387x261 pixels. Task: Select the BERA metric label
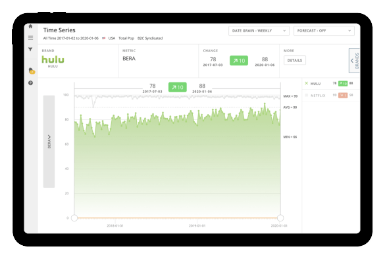(x=129, y=59)
